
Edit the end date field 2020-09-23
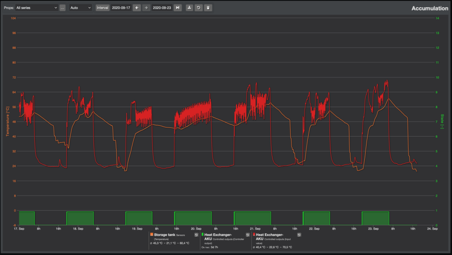(x=162, y=8)
